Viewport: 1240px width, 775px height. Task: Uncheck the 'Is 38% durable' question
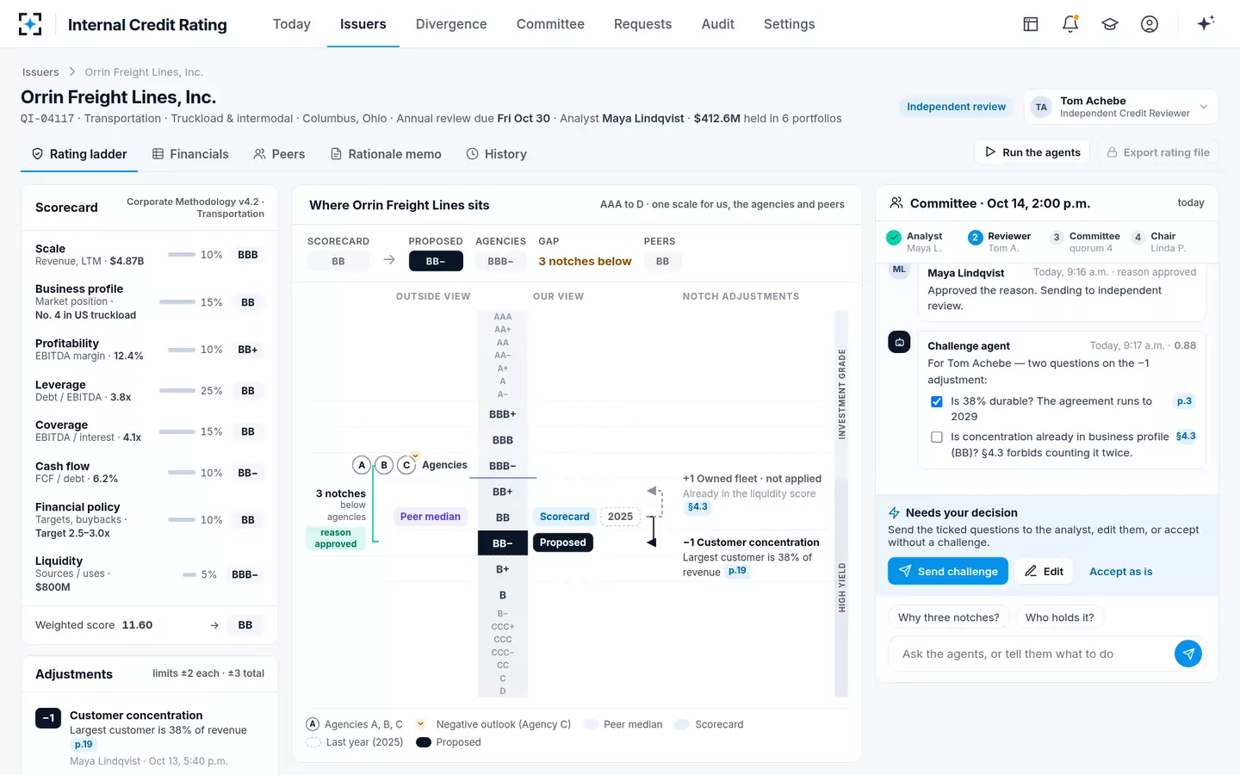[937, 401]
